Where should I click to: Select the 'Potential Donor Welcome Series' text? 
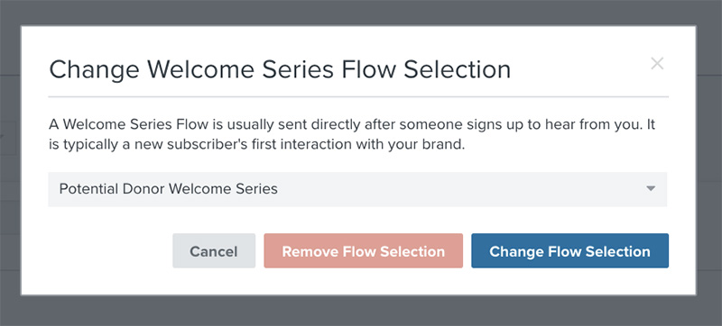pos(169,189)
